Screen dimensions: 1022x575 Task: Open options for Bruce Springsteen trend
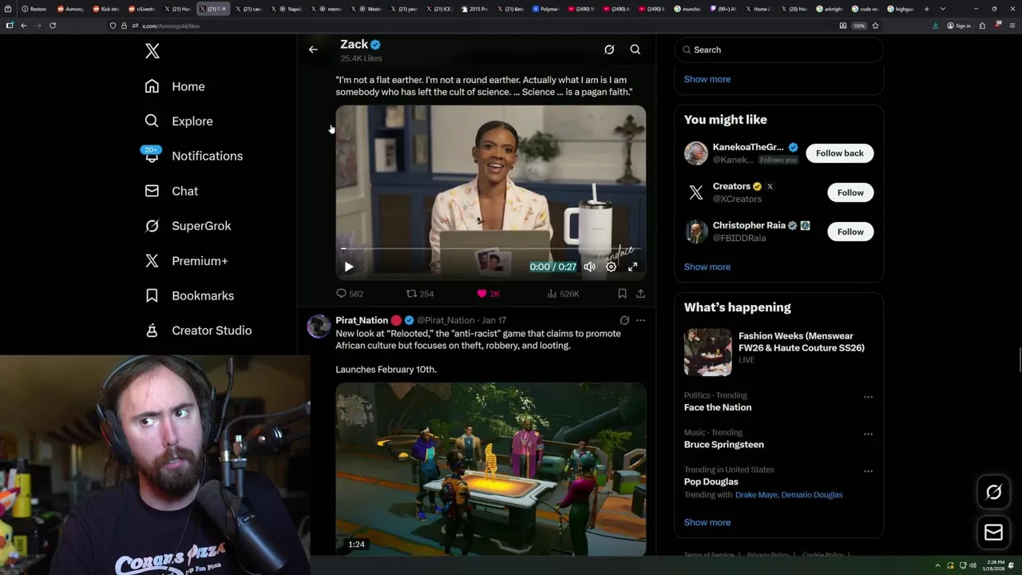click(x=868, y=434)
